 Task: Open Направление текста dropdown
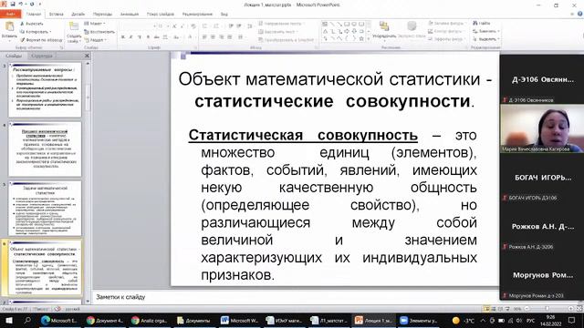tap(281, 24)
